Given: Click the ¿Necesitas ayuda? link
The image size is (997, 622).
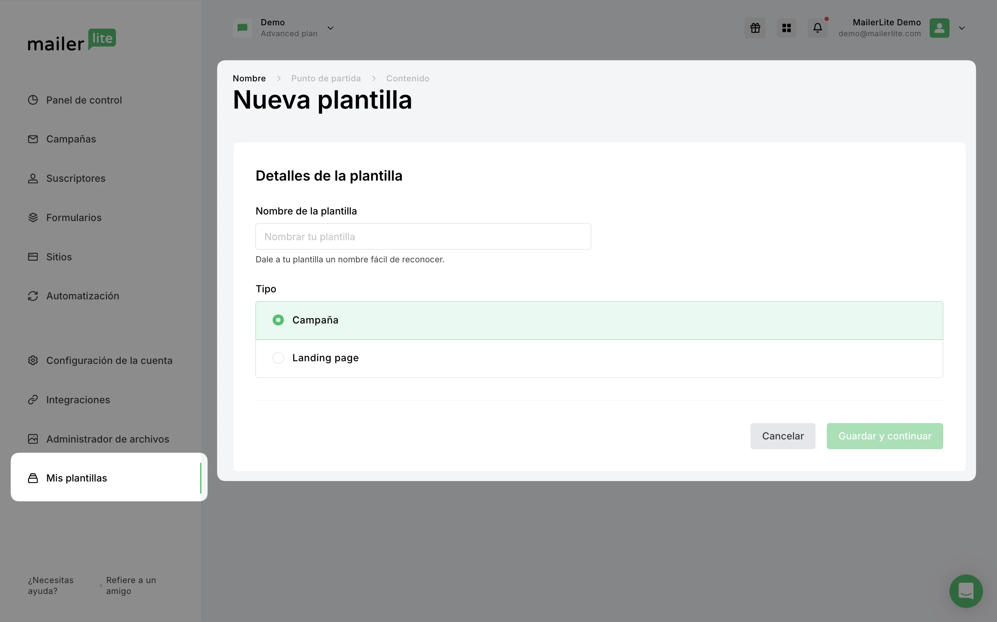Looking at the screenshot, I should (x=51, y=585).
